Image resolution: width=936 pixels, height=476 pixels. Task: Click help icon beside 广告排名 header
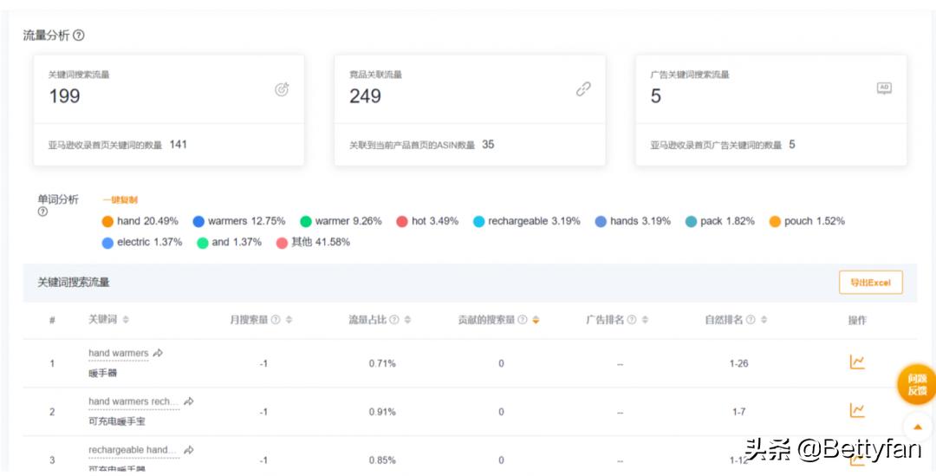click(x=632, y=320)
